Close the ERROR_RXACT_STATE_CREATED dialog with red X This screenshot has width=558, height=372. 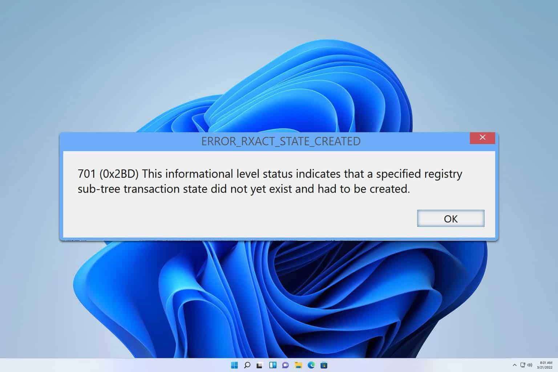click(482, 137)
